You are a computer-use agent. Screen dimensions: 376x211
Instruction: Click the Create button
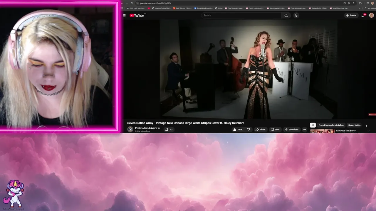351,16
